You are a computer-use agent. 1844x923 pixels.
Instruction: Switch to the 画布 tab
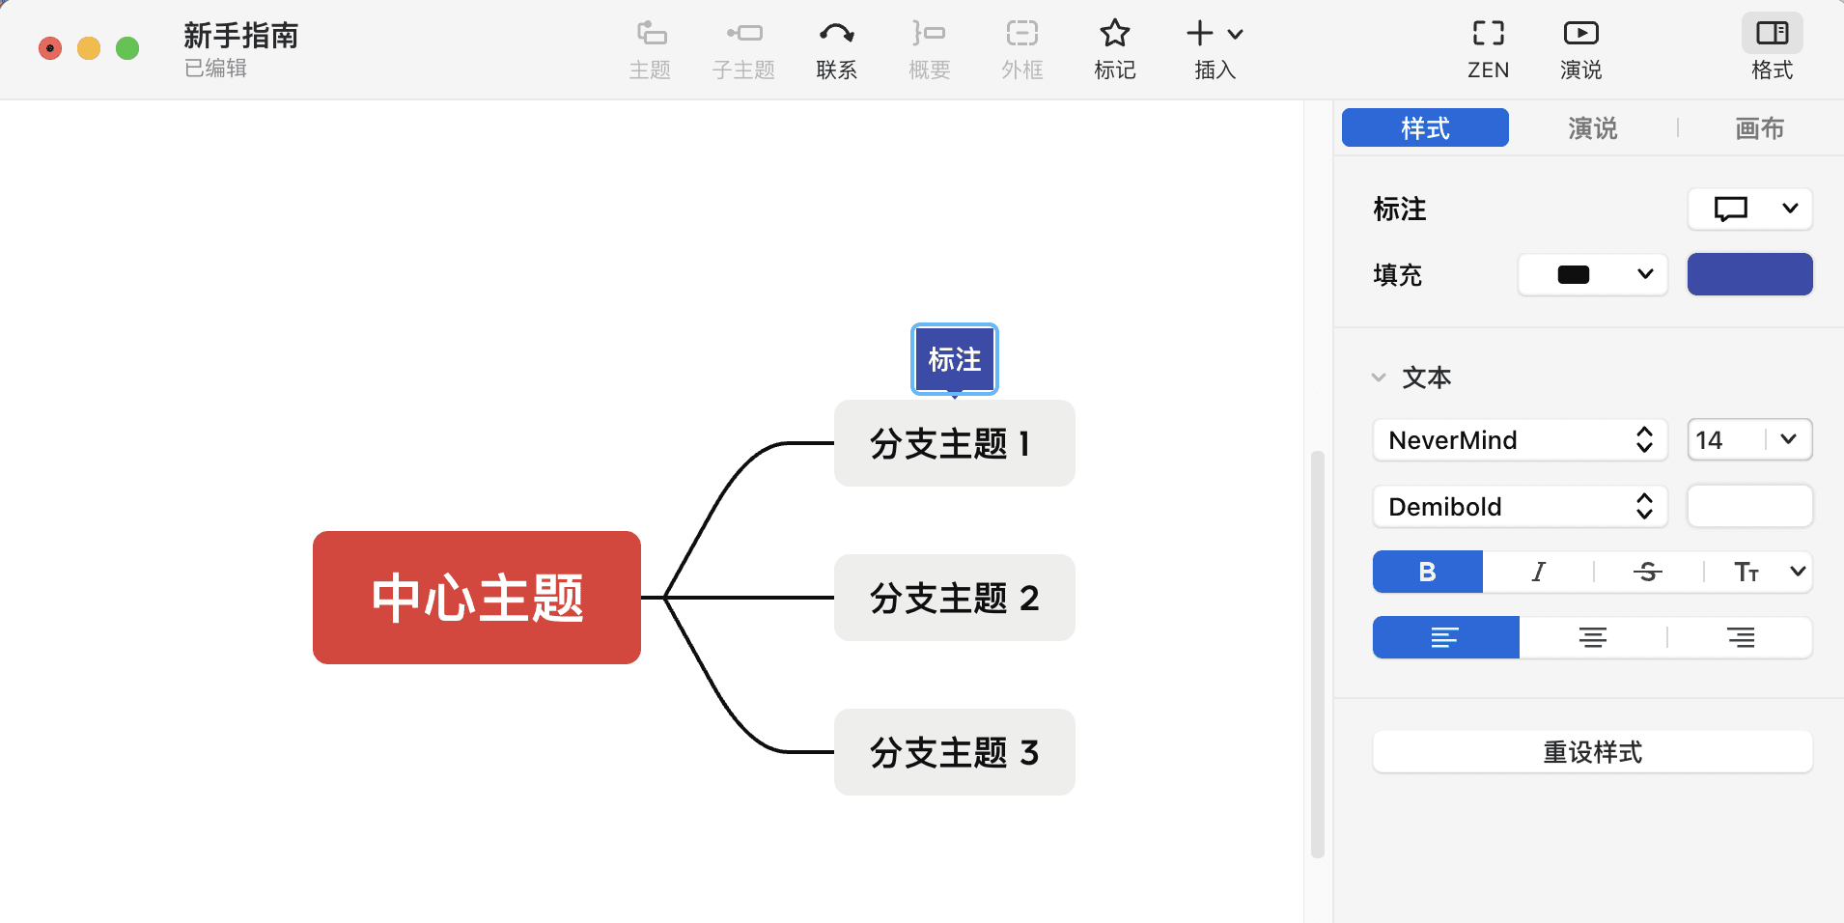pyautogui.click(x=1759, y=127)
